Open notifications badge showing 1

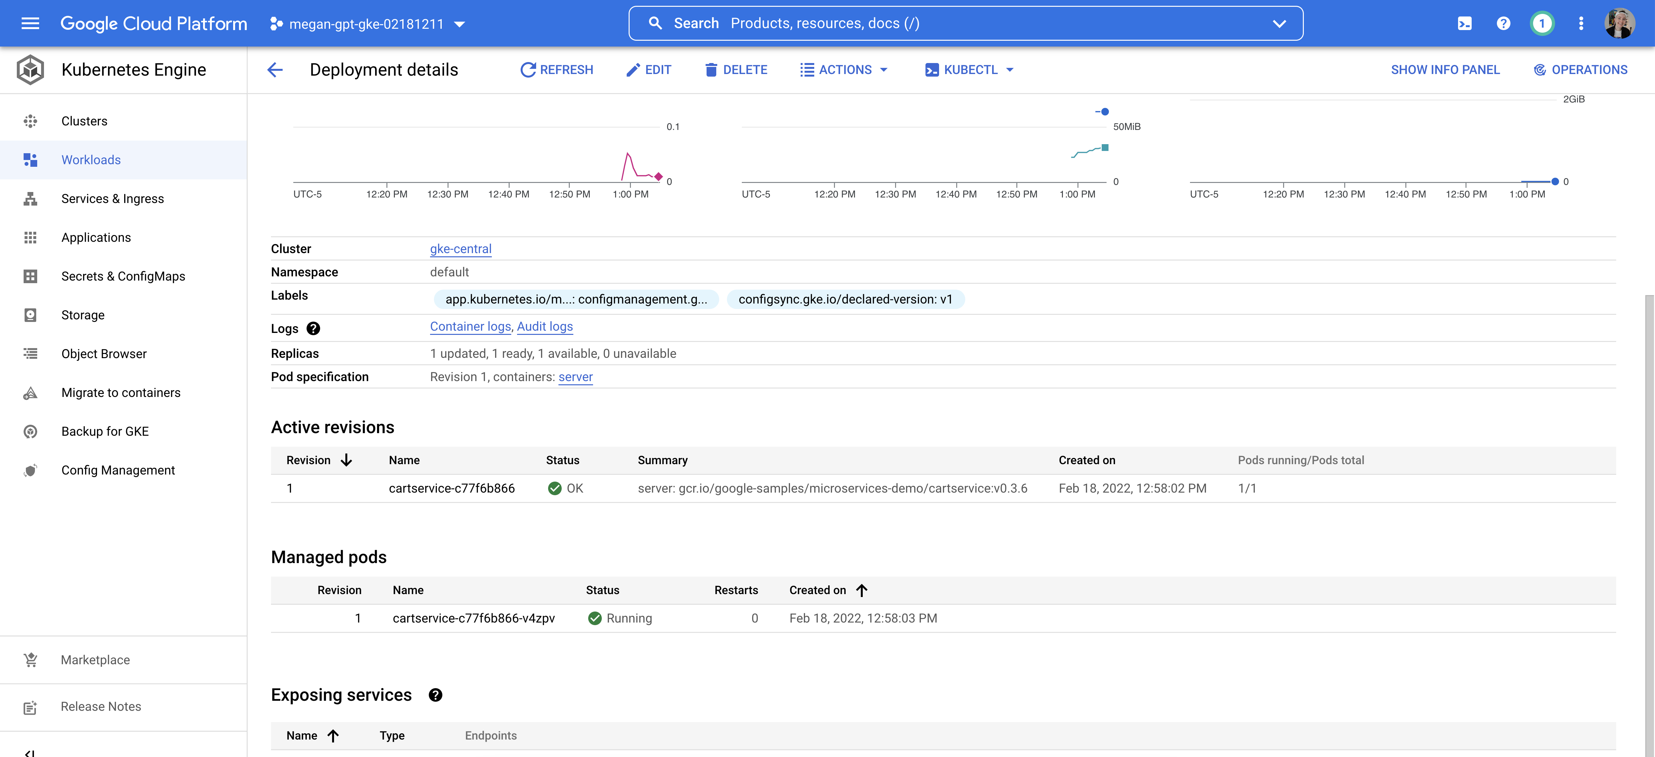[1542, 24]
